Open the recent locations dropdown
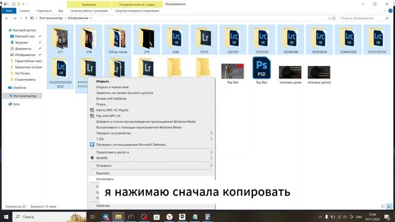The width and height of the screenshot is (395, 222). pyautogui.click(x=21, y=18)
